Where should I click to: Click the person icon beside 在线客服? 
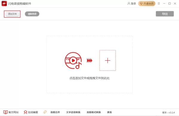click(25, 112)
